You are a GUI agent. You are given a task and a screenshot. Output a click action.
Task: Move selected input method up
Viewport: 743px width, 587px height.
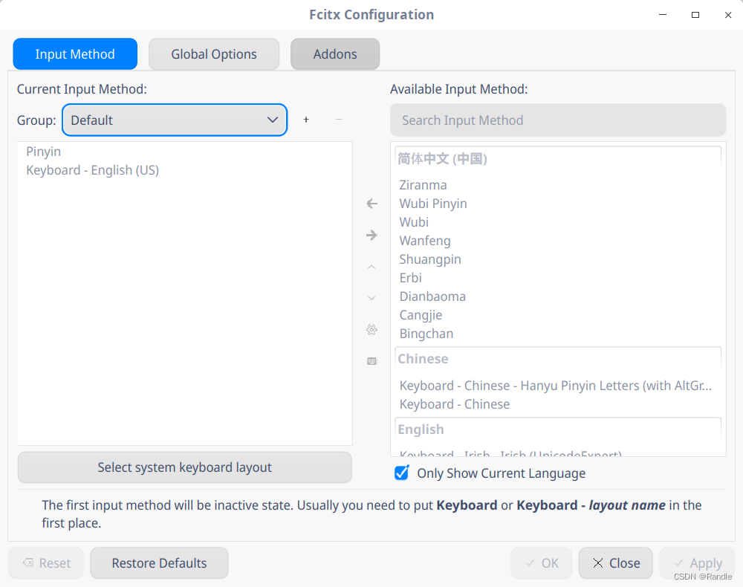click(372, 267)
